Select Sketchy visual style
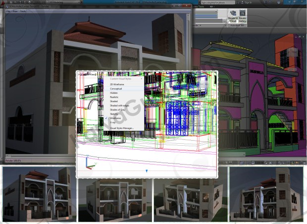 (x=124, y=114)
